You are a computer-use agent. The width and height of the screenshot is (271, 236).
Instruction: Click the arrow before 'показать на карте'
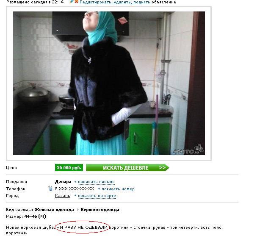pyautogui.click(x=75, y=196)
